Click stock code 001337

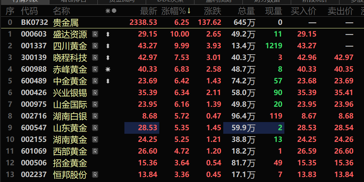[34, 46]
